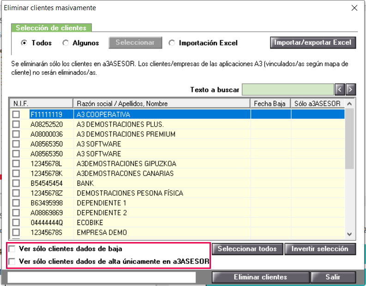Click the Salir button

(x=333, y=277)
